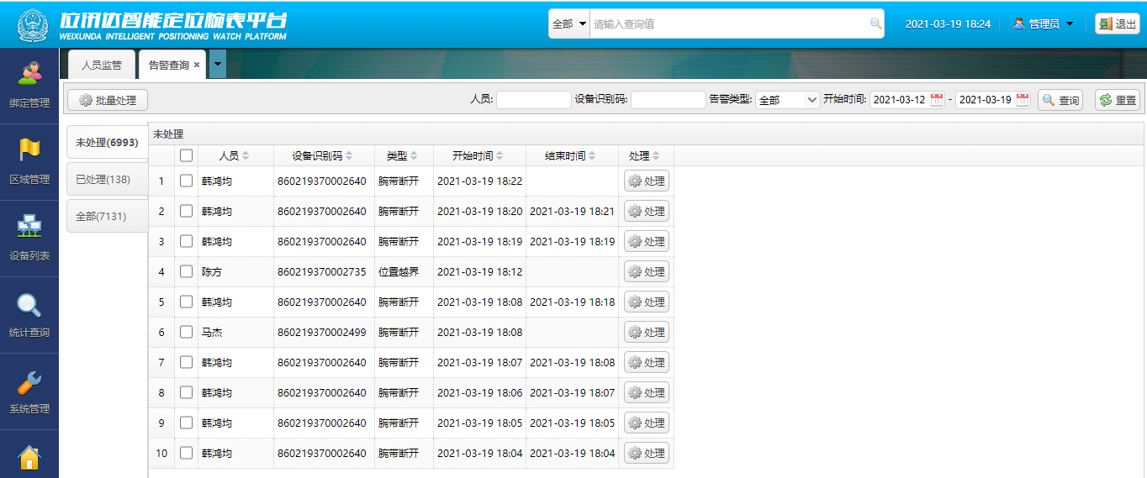Toggle the select-all checkbox in table header

(186, 155)
